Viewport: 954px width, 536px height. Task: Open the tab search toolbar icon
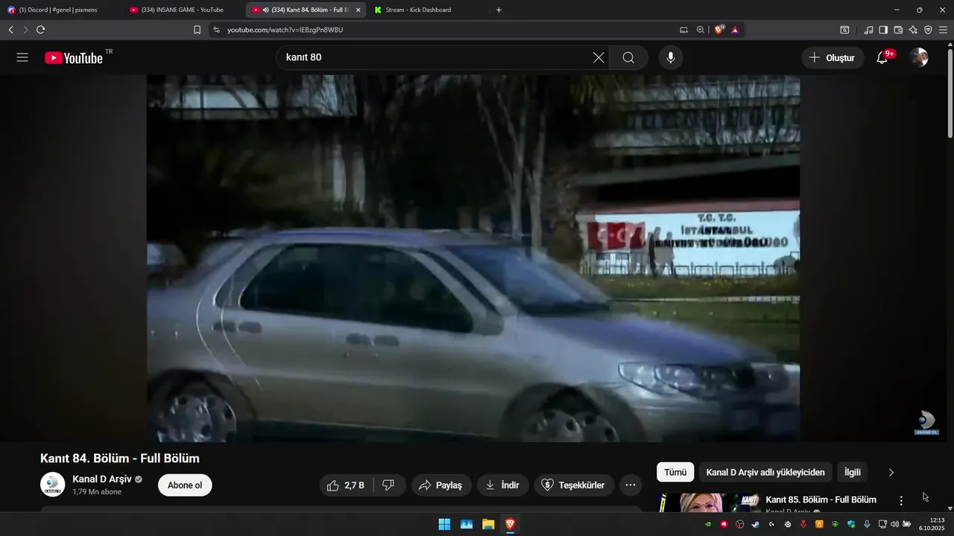(844, 30)
